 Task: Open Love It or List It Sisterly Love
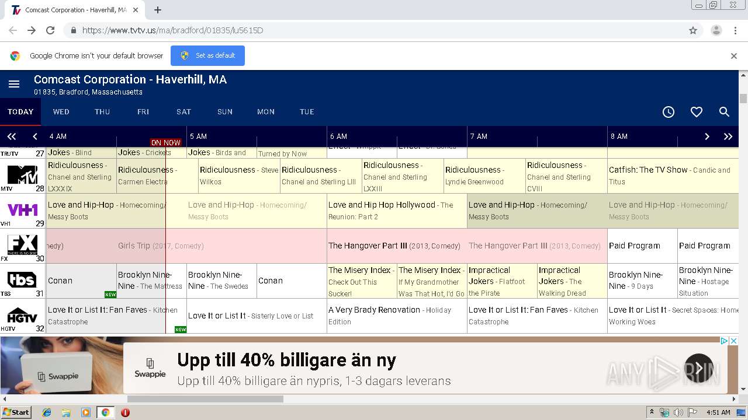point(257,316)
